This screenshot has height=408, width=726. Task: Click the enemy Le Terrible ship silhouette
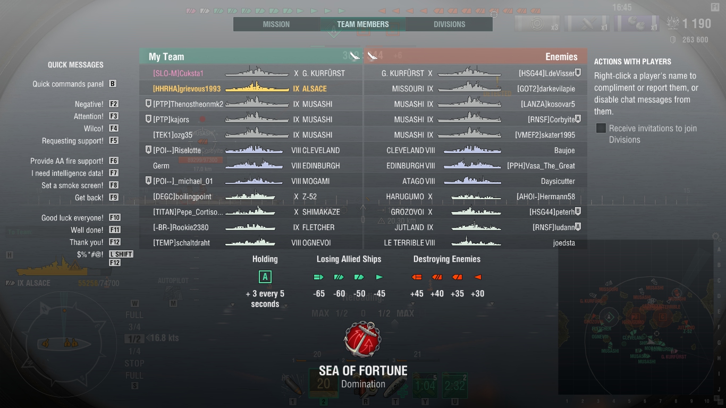coord(476,242)
